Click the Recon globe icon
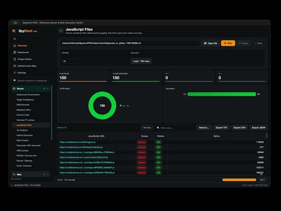 [14, 89]
